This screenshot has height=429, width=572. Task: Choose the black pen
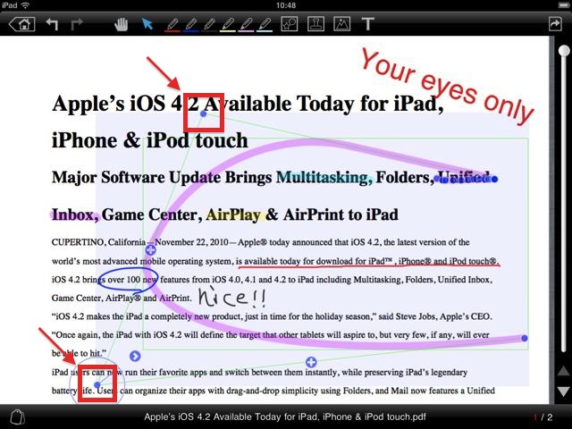tap(209, 25)
